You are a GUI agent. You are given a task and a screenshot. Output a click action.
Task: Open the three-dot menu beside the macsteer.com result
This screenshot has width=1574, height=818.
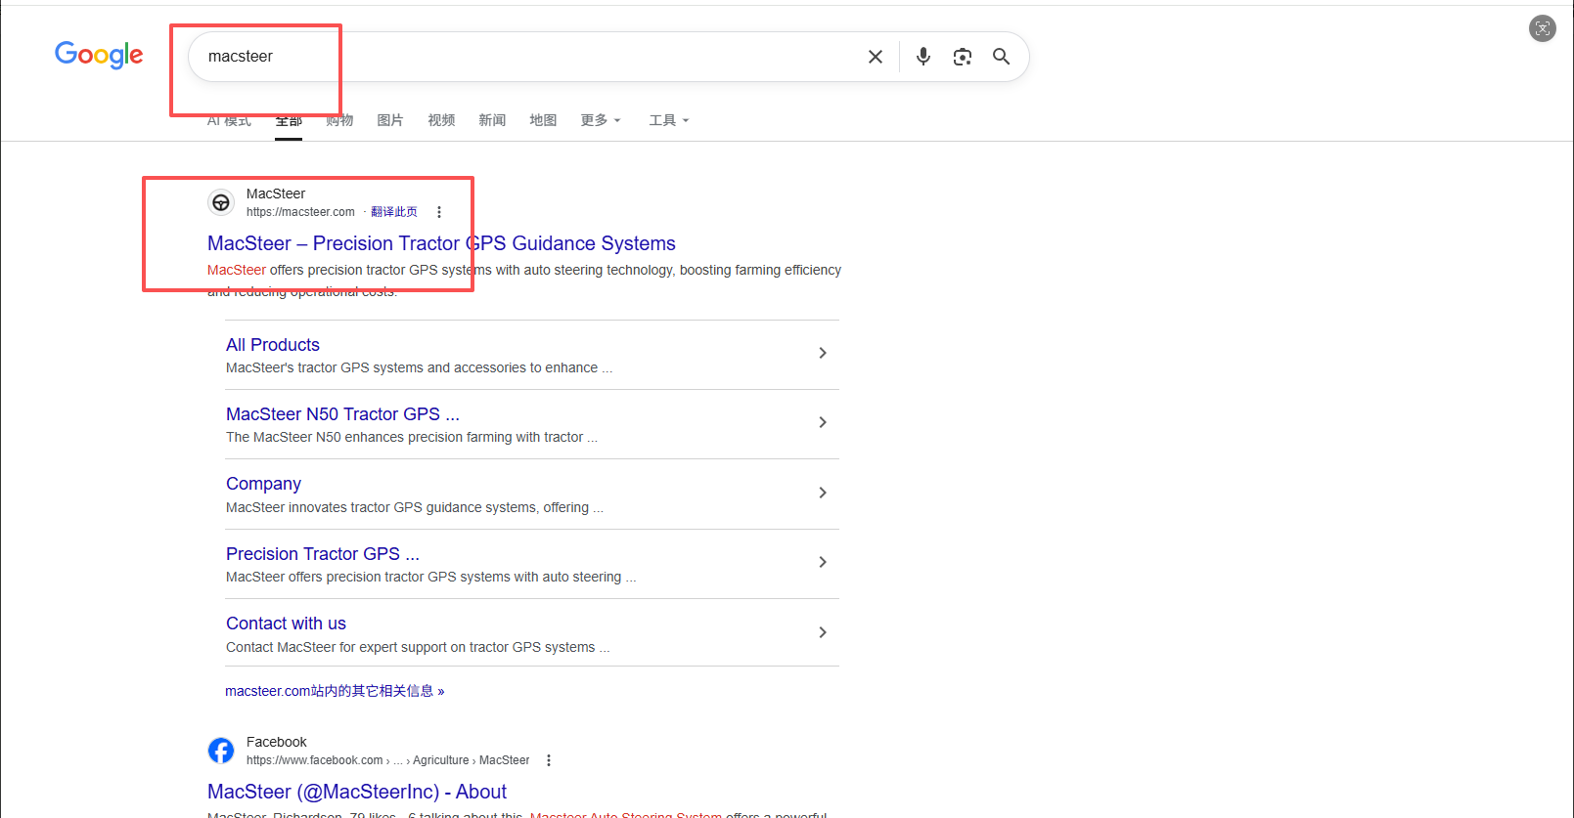[439, 212]
